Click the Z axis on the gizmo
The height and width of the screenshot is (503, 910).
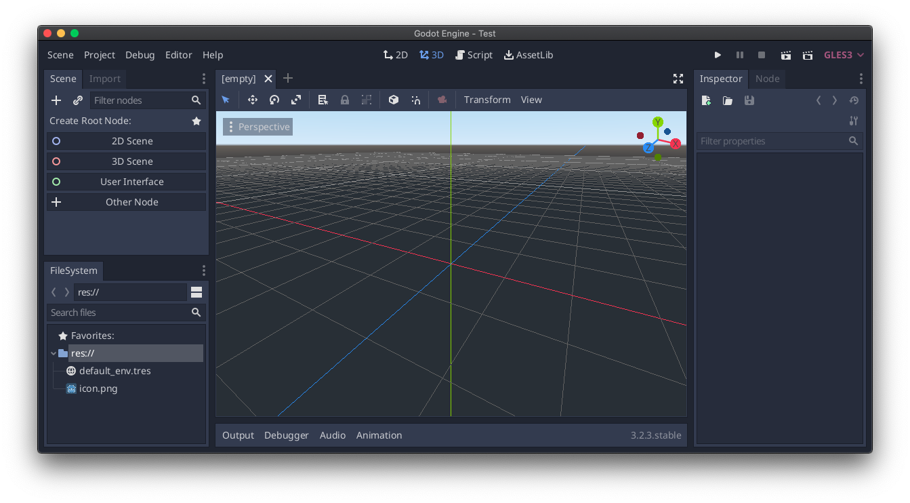coord(648,148)
